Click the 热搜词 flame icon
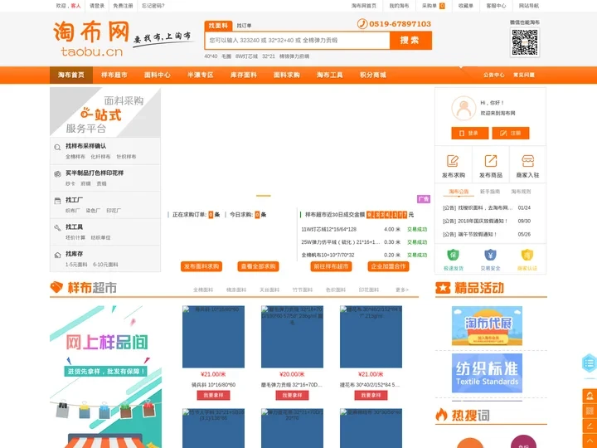Image resolution: width=597 pixels, height=448 pixels. pyautogui.click(x=441, y=415)
